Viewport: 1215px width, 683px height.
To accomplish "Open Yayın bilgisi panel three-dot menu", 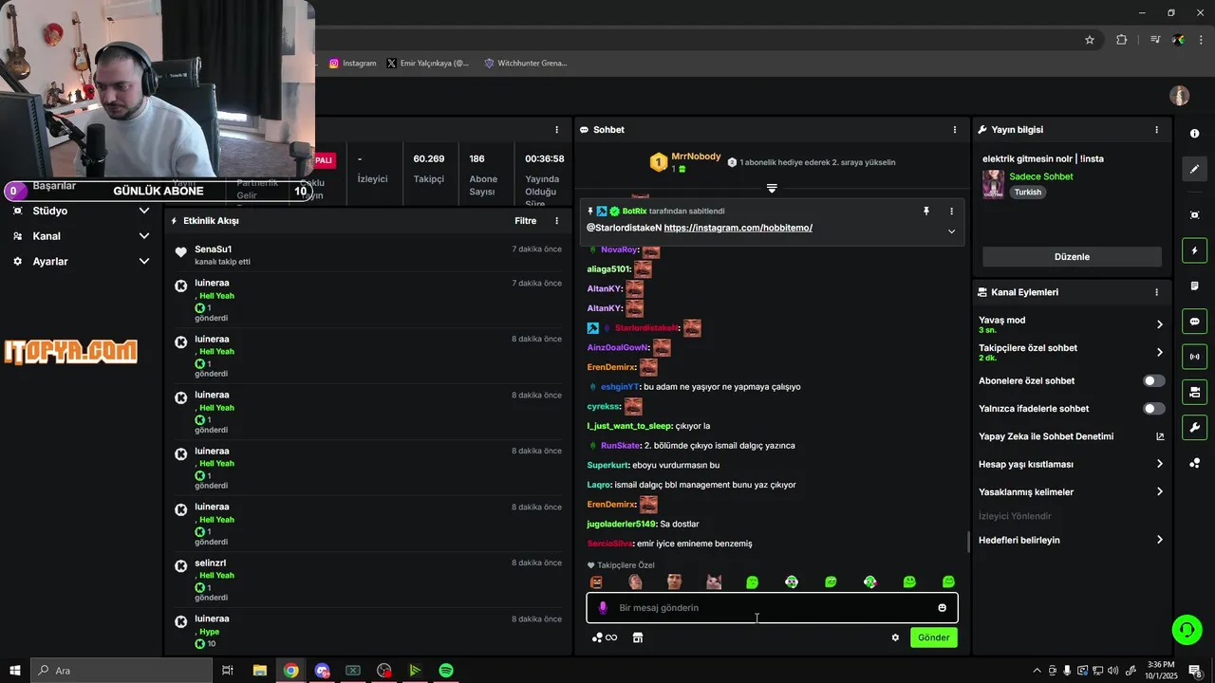I will (x=1156, y=129).
